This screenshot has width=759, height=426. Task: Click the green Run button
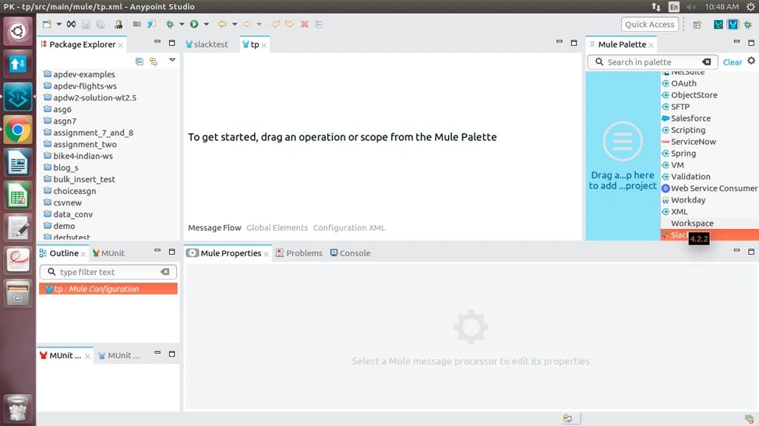point(194,24)
